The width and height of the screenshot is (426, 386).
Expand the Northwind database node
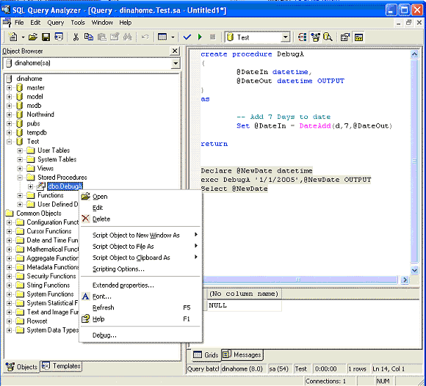coord(10,114)
